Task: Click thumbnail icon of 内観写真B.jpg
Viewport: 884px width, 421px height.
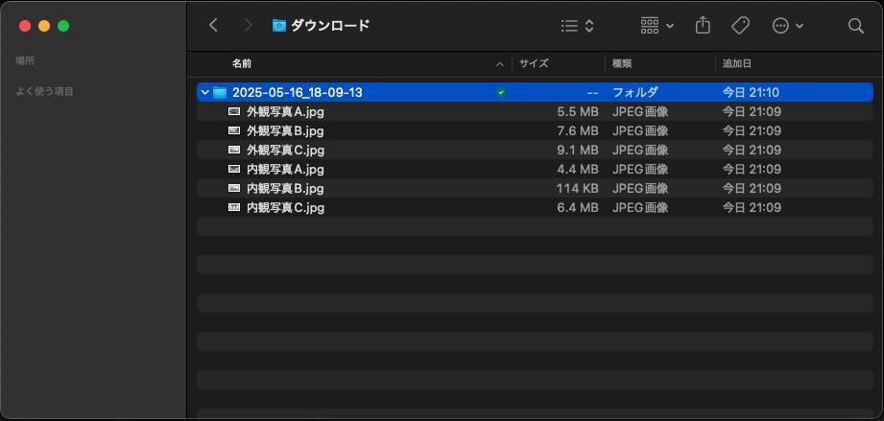Action: (x=234, y=188)
